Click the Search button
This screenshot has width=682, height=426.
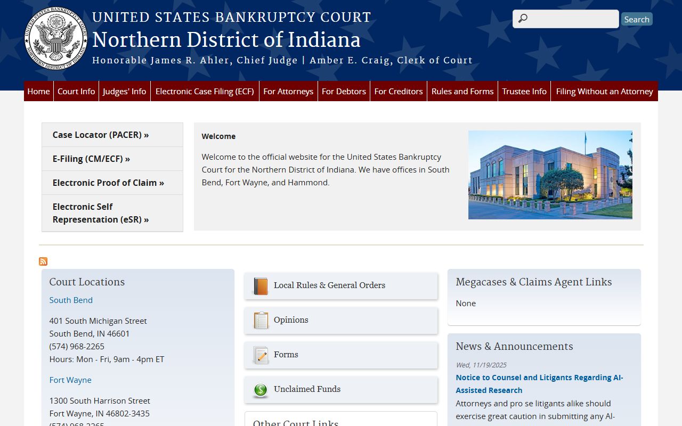pyautogui.click(x=637, y=19)
